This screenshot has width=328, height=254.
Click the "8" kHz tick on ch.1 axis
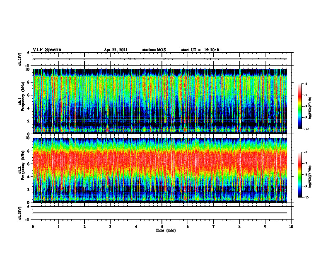pyautogui.click(x=29, y=82)
